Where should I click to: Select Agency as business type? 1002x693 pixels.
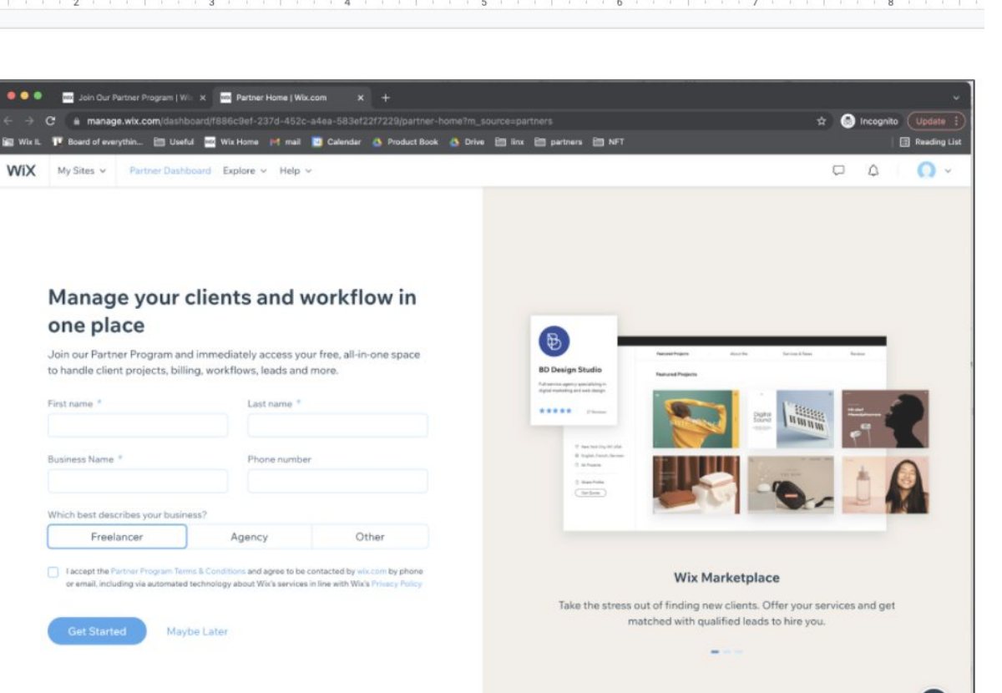(x=249, y=537)
